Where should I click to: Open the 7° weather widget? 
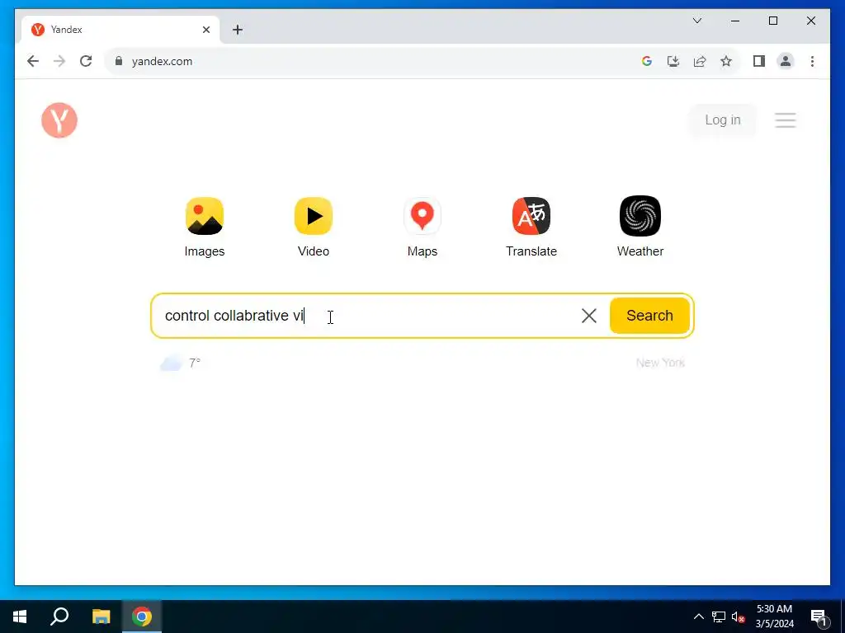[181, 363]
